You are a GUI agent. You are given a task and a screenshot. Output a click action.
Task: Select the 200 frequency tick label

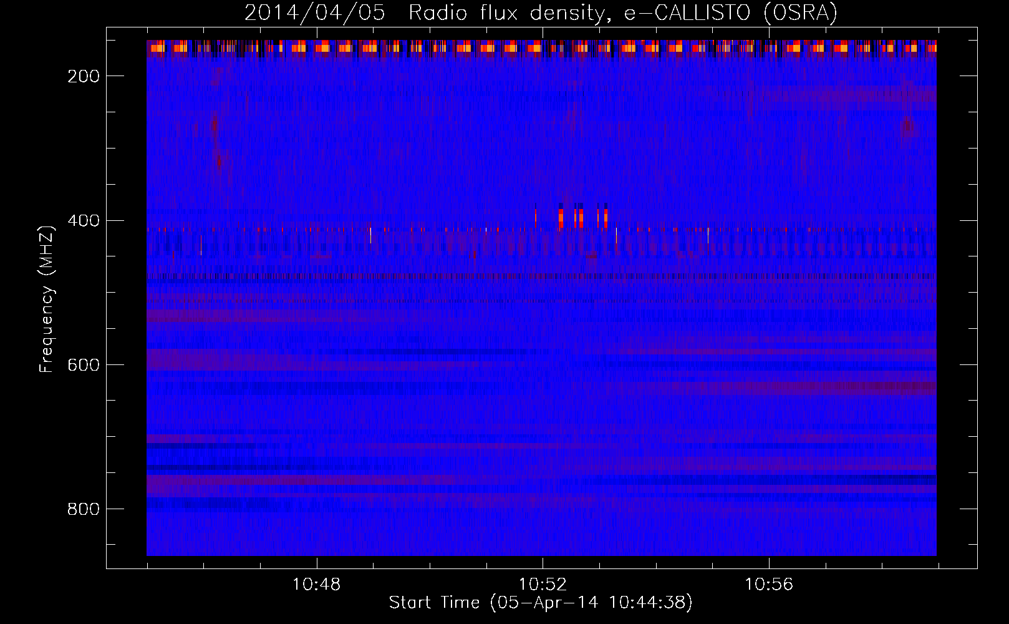(84, 76)
